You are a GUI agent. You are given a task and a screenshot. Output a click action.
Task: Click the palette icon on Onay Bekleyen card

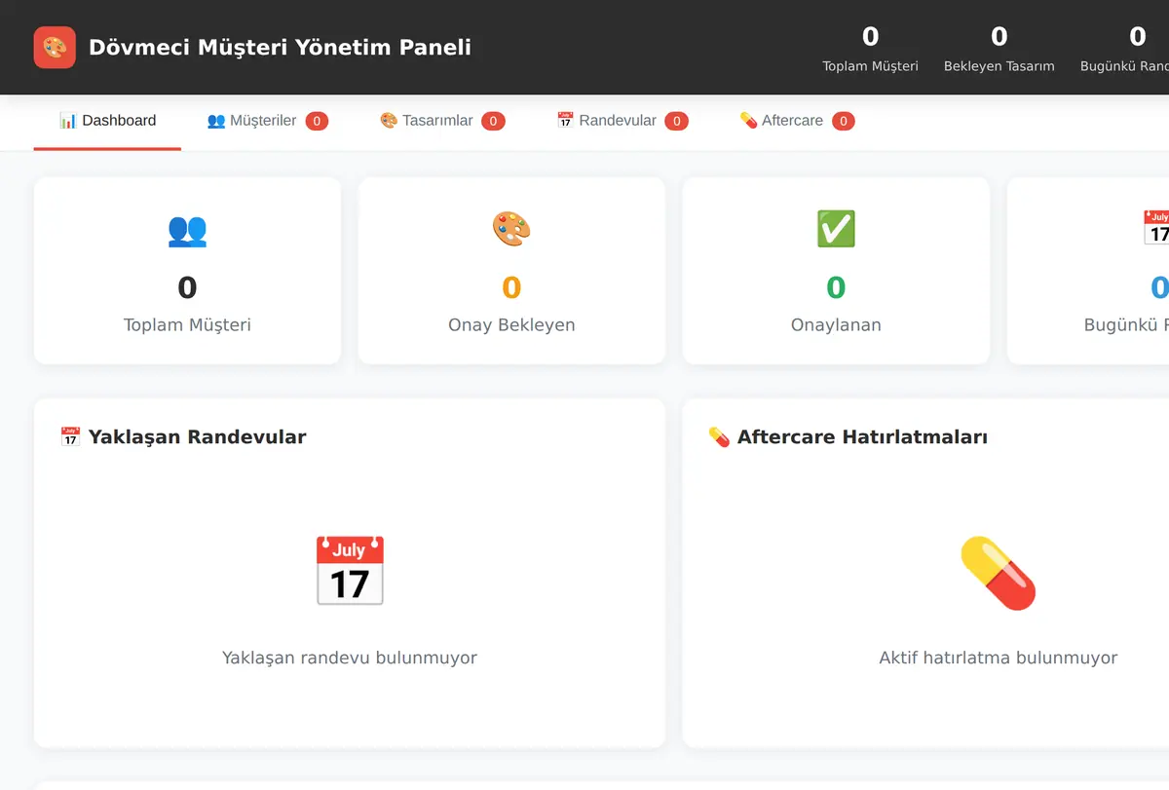(511, 230)
